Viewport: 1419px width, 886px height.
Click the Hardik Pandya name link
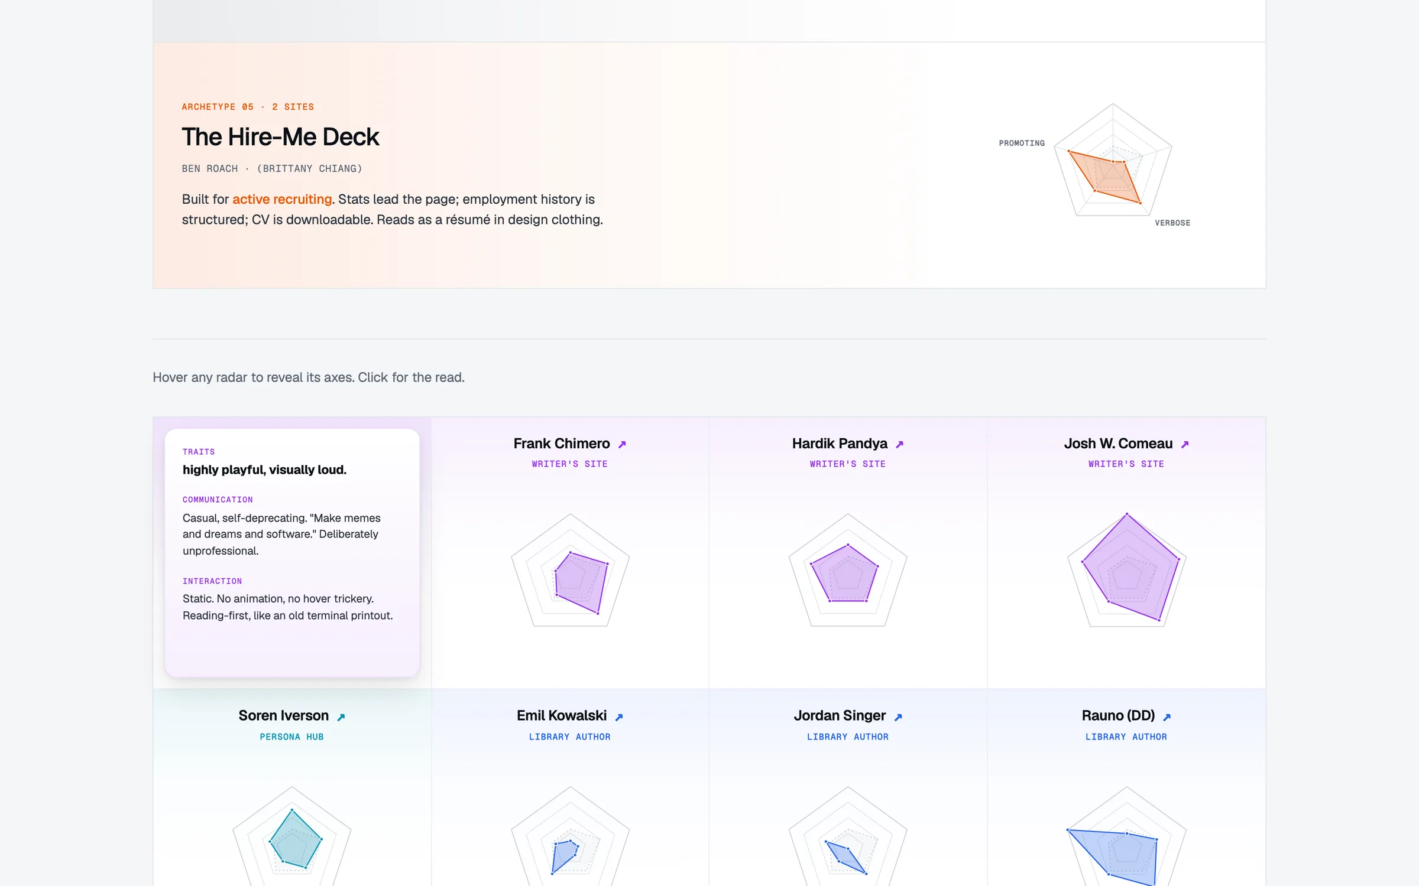pyautogui.click(x=840, y=444)
